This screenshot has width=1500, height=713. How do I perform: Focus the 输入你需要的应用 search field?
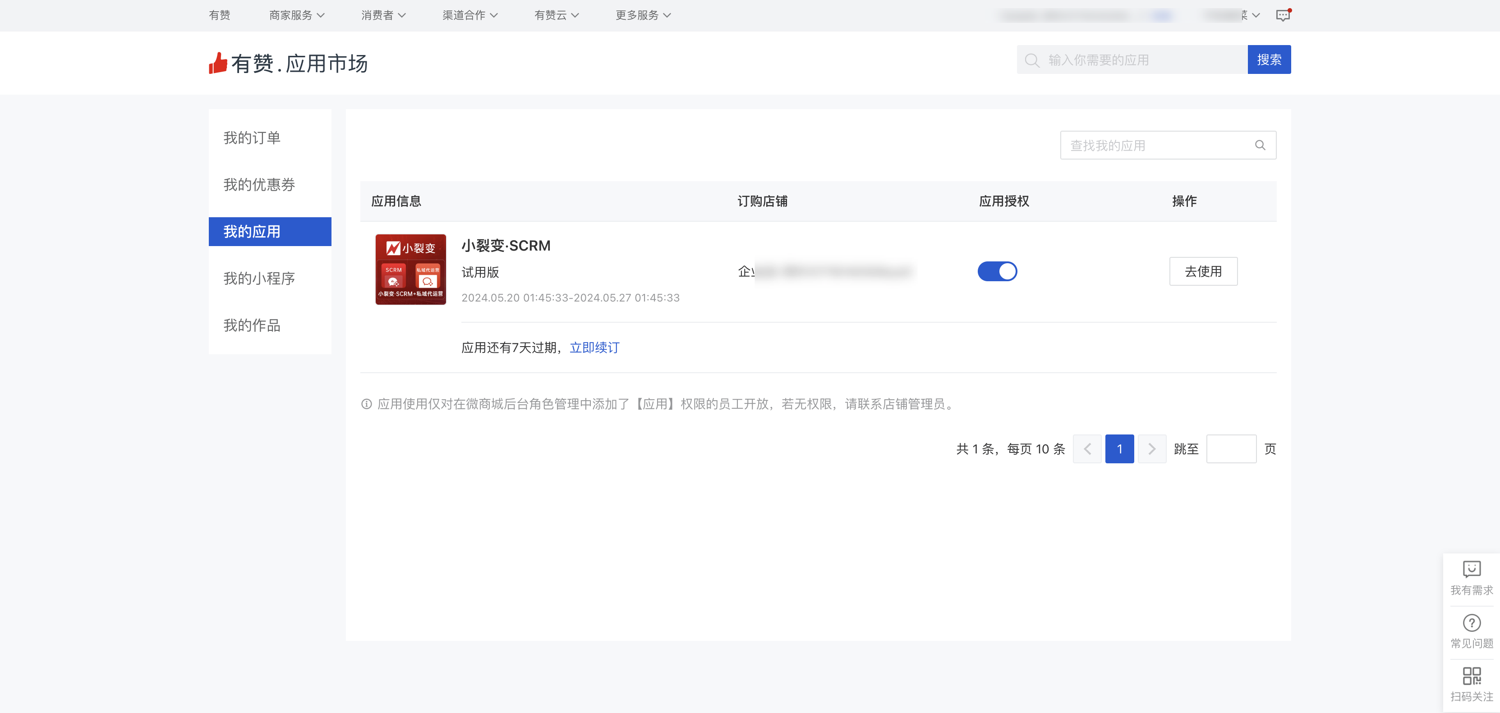pyautogui.click(x=1132, y=59)
